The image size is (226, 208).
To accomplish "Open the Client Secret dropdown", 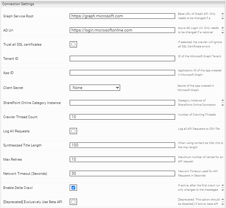I will (95, 88).
